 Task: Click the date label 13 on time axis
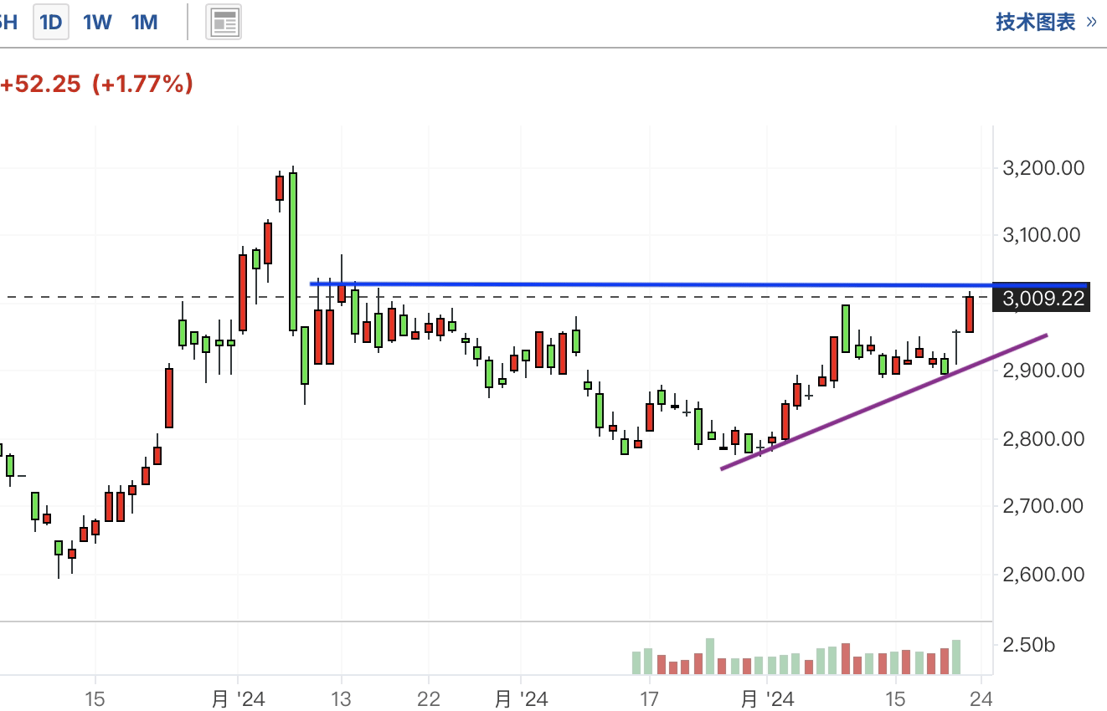point(341,698)
